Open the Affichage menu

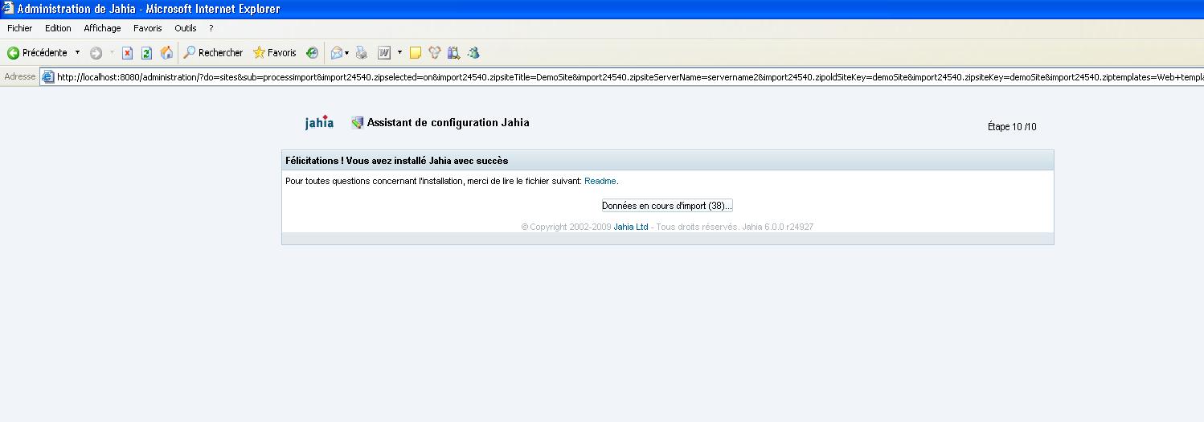coord(102,28)
